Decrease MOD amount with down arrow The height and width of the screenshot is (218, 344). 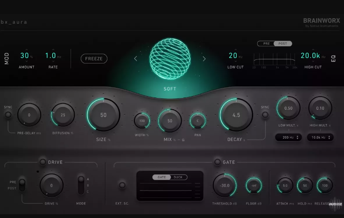27,62
